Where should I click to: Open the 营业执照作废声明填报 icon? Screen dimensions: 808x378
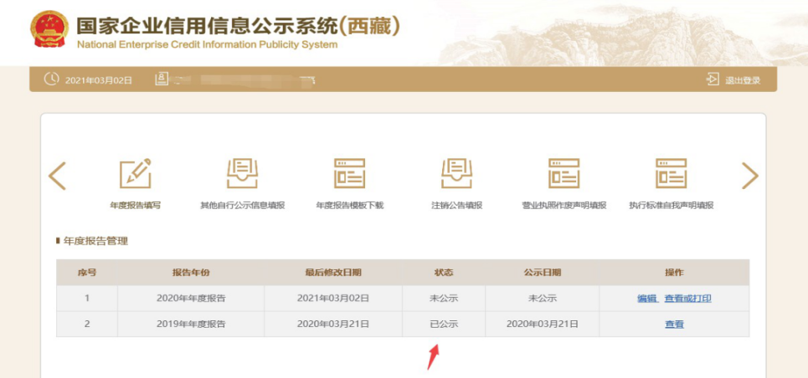tap(564, 173)
